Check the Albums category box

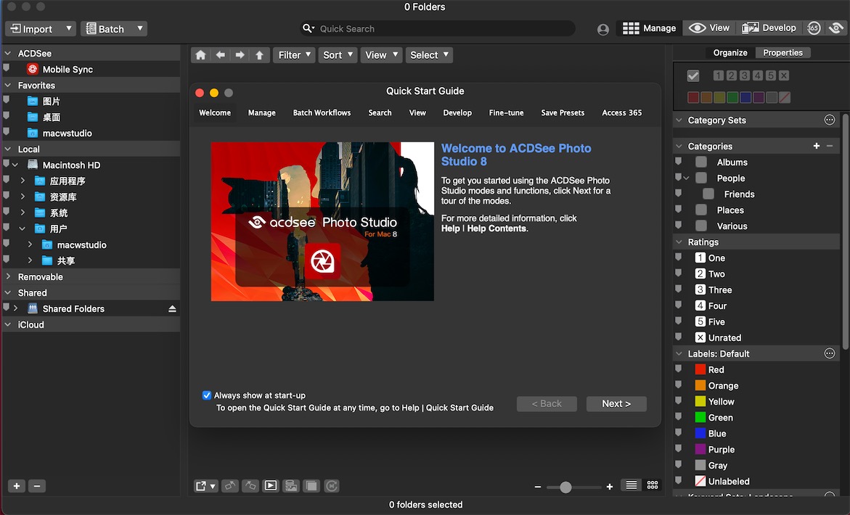[x=701, y=162]
